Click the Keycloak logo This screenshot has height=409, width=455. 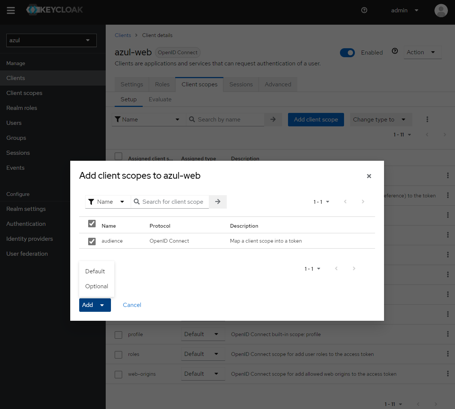click(54, 10)
